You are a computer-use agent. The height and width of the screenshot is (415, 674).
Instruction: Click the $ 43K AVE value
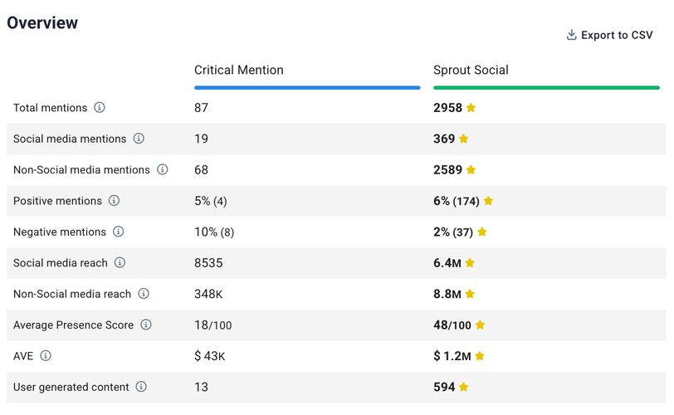pos(210,356)
